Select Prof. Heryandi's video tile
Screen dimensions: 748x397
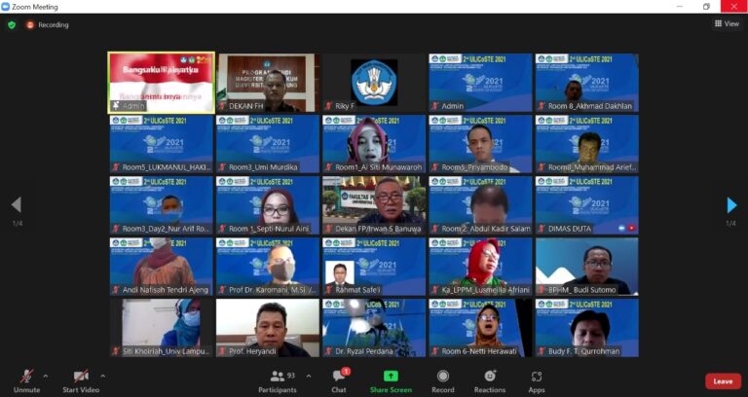tap(267, 328)
